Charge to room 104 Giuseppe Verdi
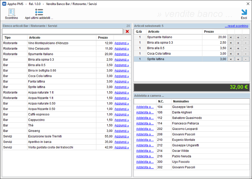 tap(145, 107)
